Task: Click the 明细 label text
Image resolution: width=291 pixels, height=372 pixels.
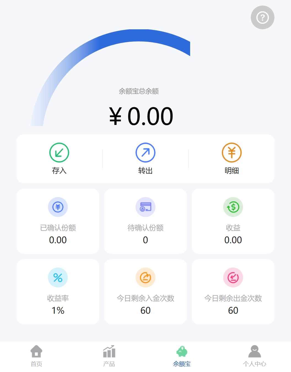Action: 232,171
